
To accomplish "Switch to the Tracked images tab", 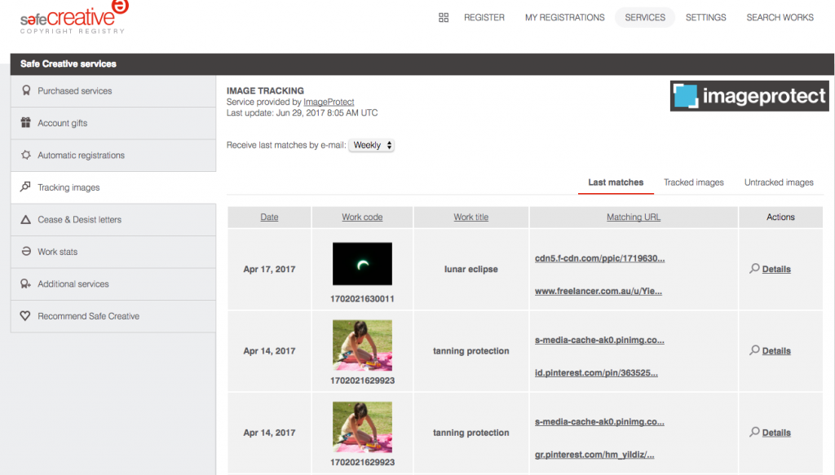I will (x=693, y=183).
